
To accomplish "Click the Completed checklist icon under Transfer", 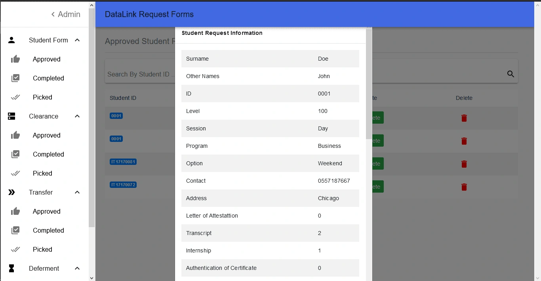I will 15,230.
